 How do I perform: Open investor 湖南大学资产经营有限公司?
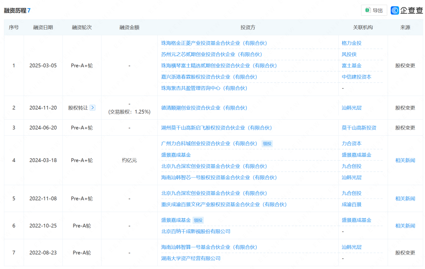point(191,258)
